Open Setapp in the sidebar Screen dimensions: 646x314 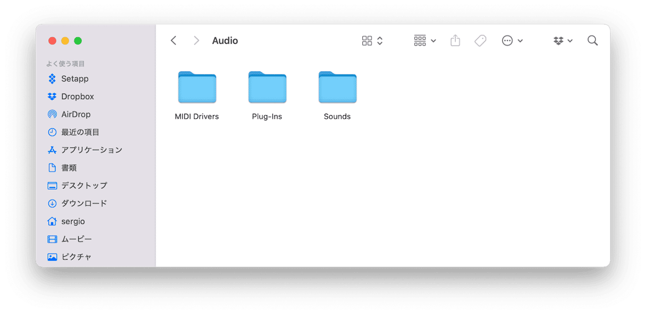click(x=74, y=79)
